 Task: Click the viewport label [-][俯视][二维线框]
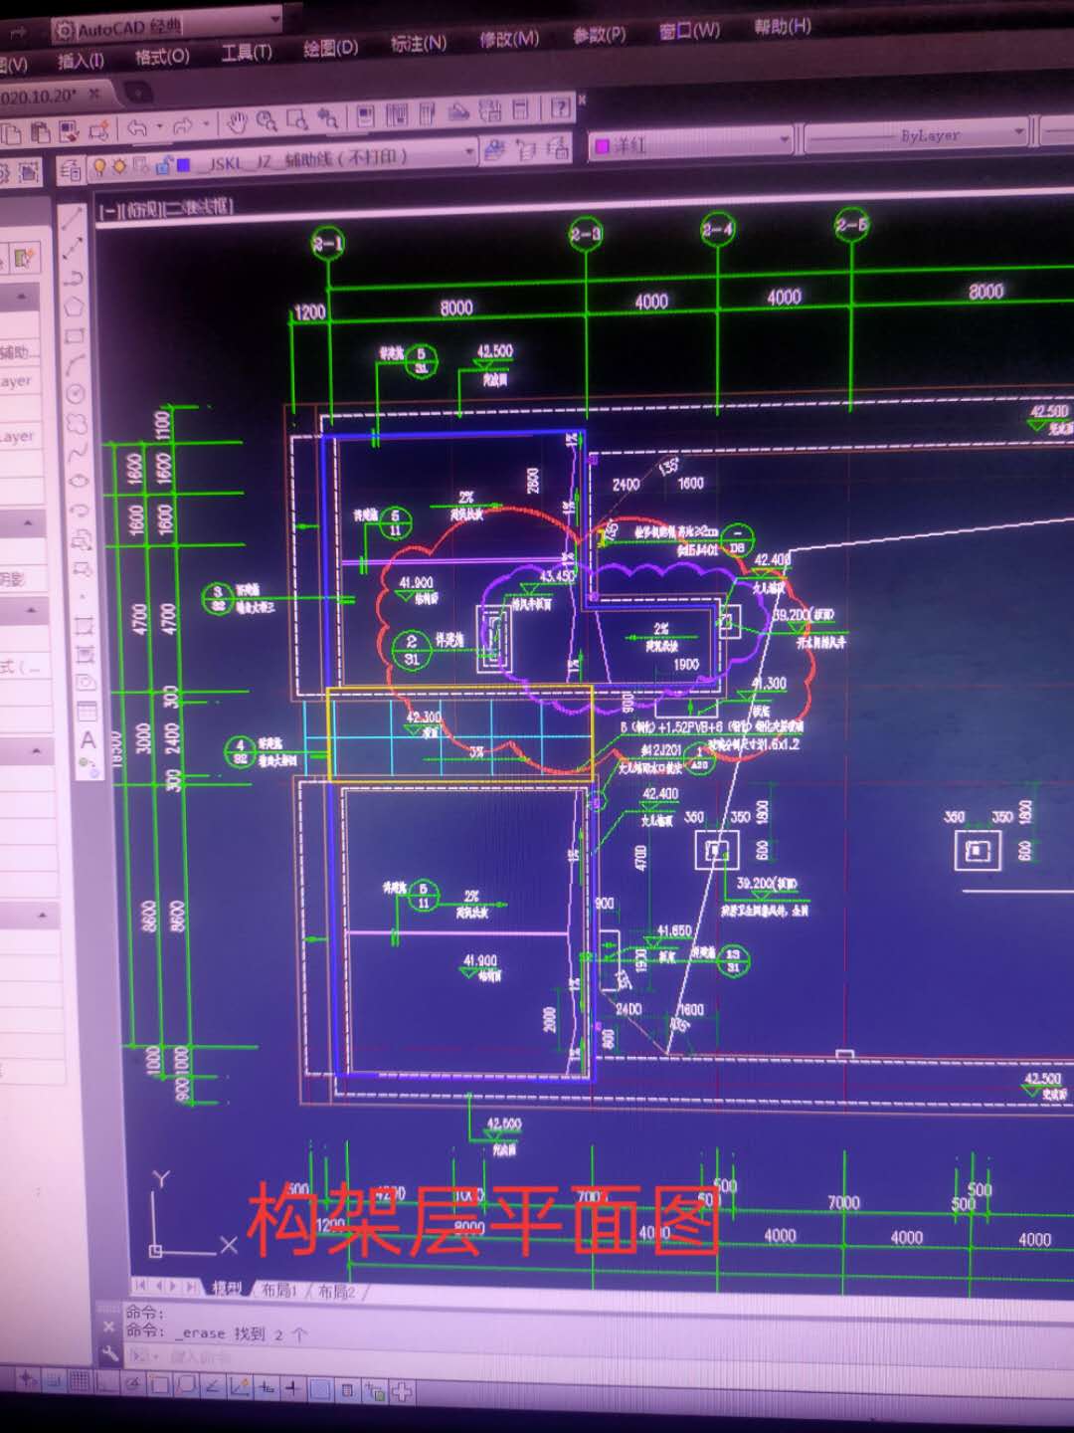pyautogui.click(x=166, y=208)
